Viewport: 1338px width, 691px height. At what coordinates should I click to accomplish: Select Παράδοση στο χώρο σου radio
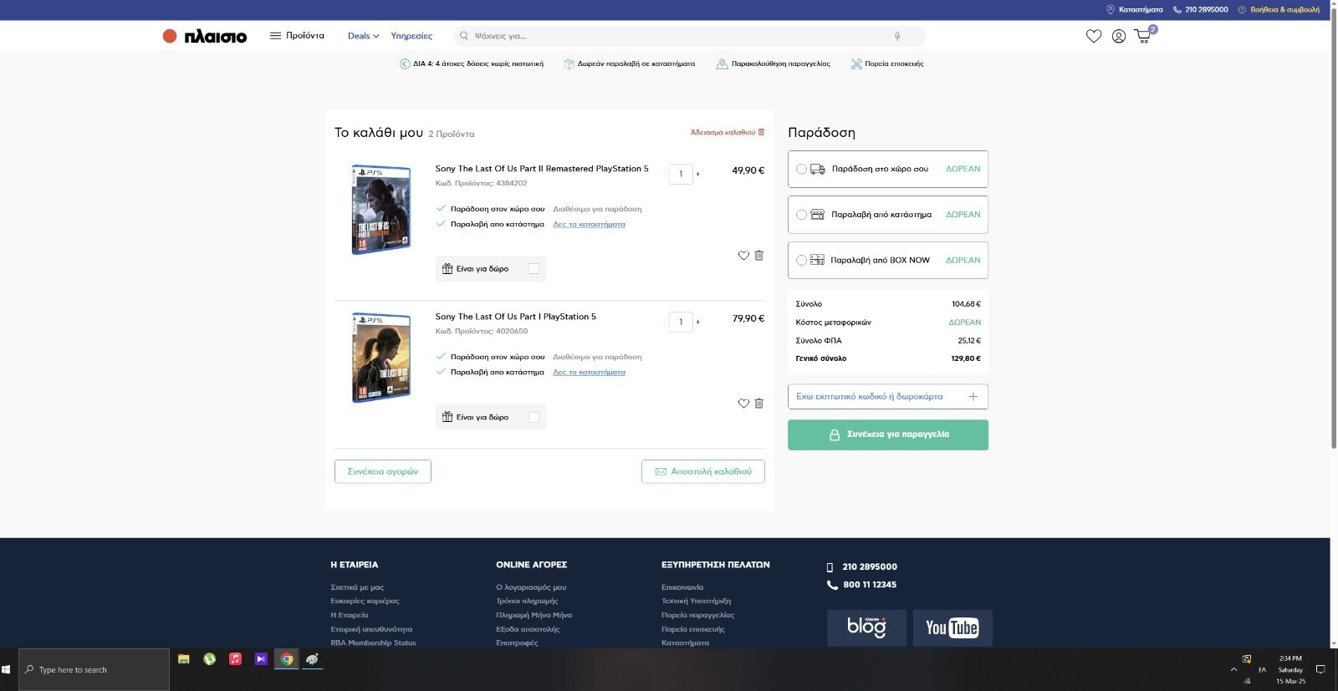801,169
